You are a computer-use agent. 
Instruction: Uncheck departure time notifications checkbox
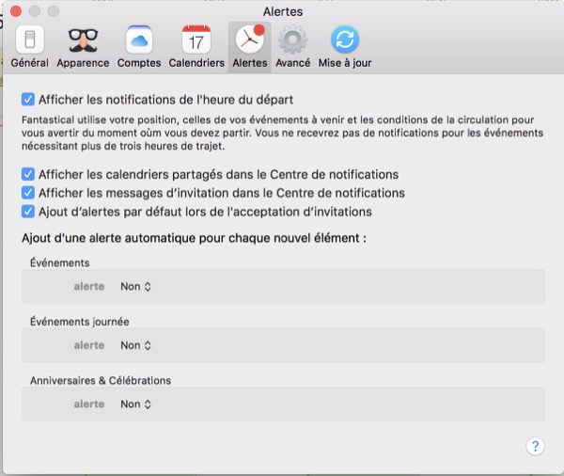point(28,99)
